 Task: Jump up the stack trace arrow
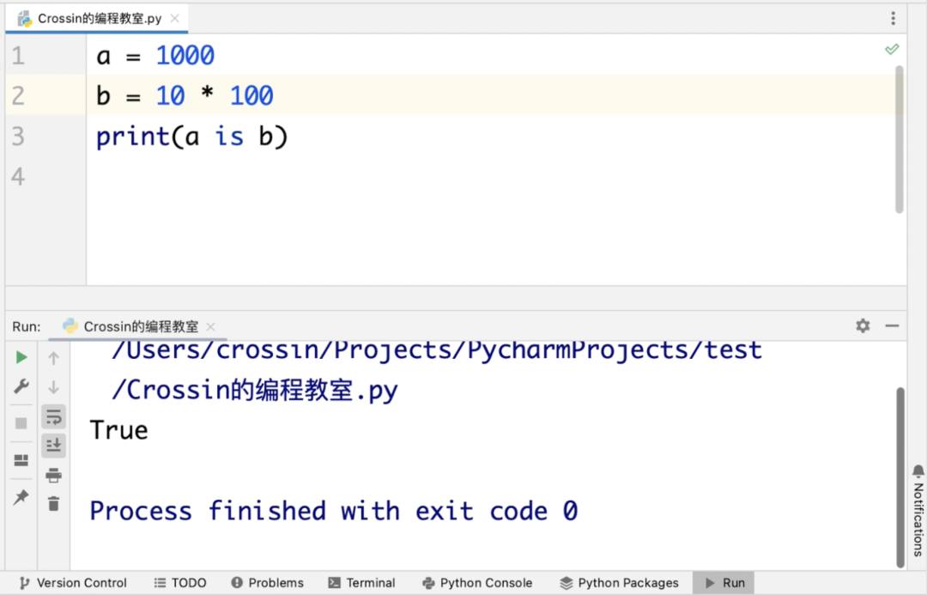(53, 358)
